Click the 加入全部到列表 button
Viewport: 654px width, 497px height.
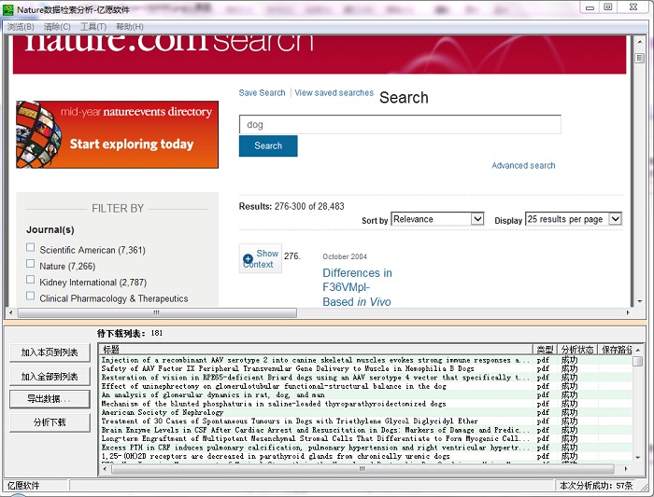pyautogui.click(x=50, y=377)
